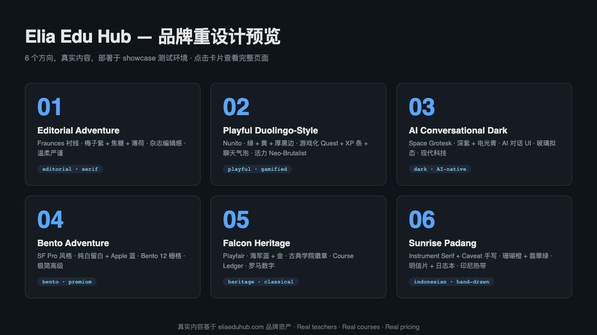Click the 'playful · gamified' tag
597x335 pixels.
258,169
